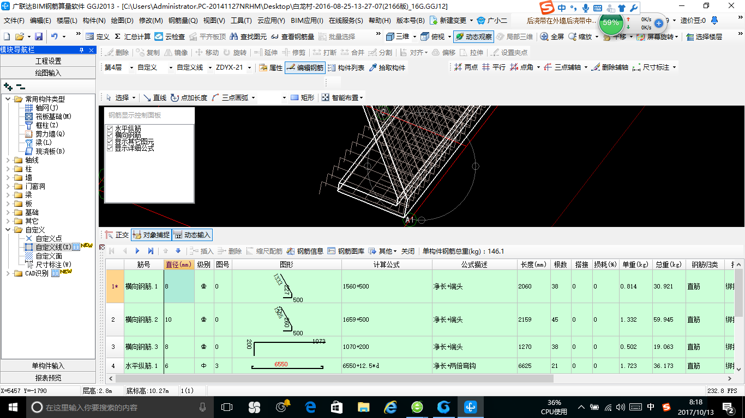Viewport: 745px width, 418px height.
Task: Open the 视图(V) menu
Action: tap(214, 21)
